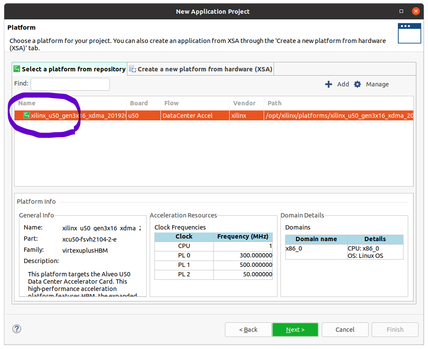Click the wizard banner window icon
This screenshot has height=349, width=428.
pos(409,33)
